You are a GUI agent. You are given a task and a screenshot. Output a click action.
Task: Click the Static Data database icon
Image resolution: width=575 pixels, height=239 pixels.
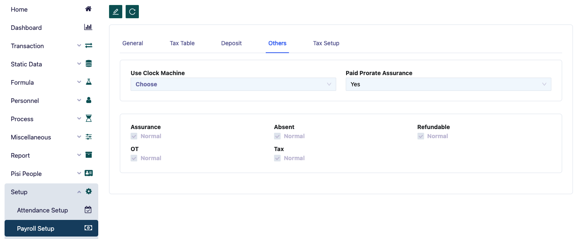88,64
